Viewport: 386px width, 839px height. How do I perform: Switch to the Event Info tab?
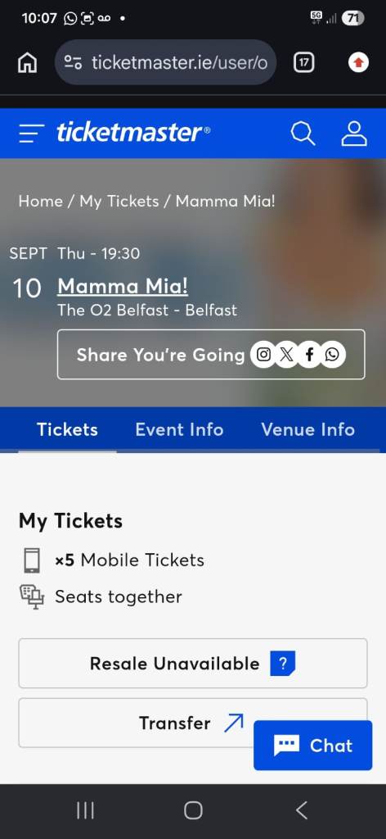(179, 429)
